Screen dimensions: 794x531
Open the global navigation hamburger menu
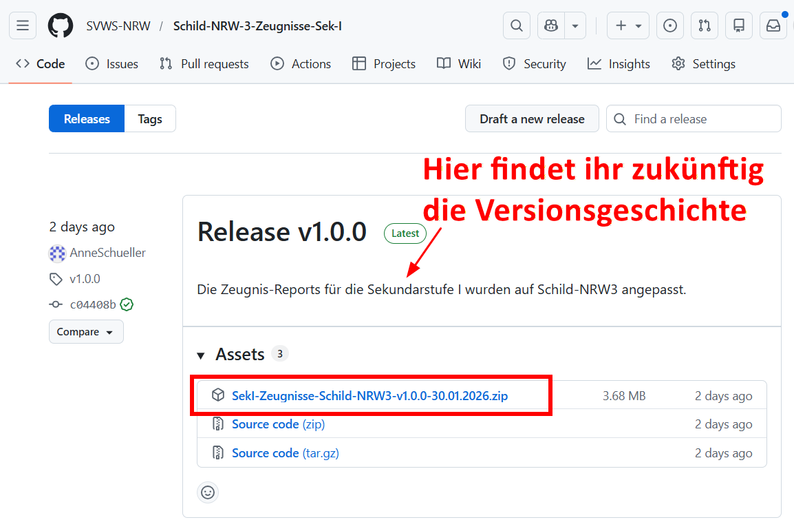click(x=22, y=25)
